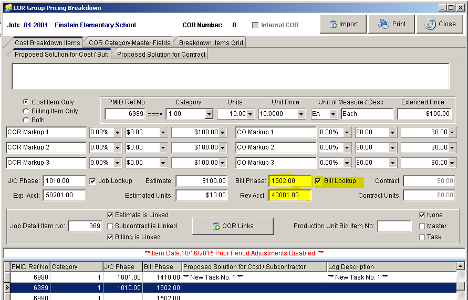Screen dimensions: 468x300
Task: Select the Both radio button
Action: (x=26, y=120)
